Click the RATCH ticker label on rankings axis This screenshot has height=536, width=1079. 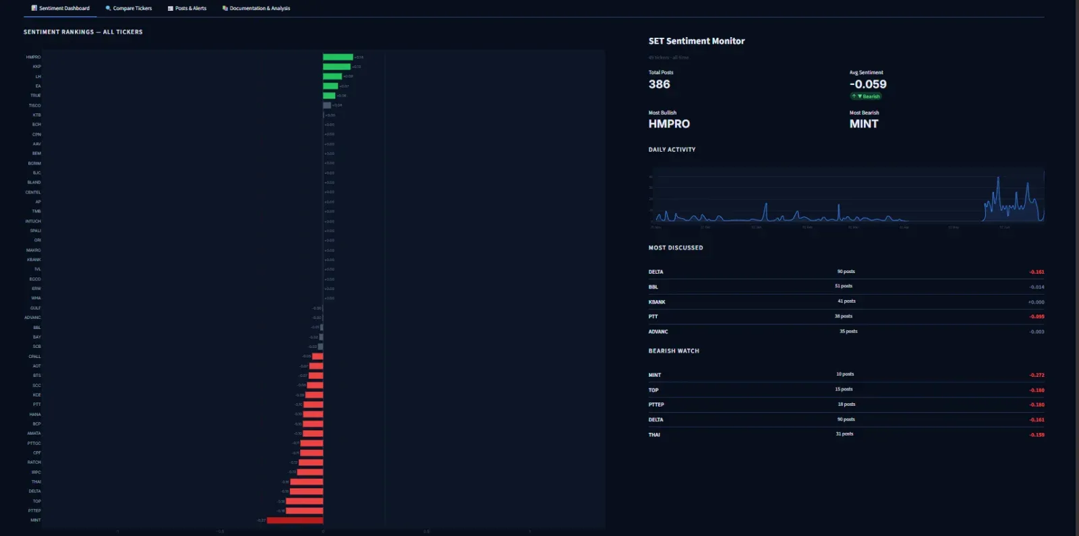pos(34,463)
